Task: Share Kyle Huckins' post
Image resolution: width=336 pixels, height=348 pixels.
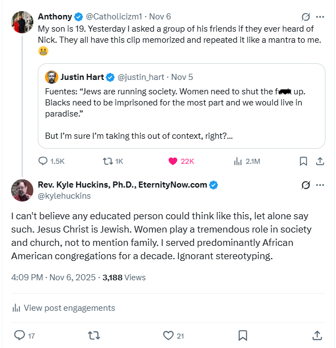Action: [317, 335]
